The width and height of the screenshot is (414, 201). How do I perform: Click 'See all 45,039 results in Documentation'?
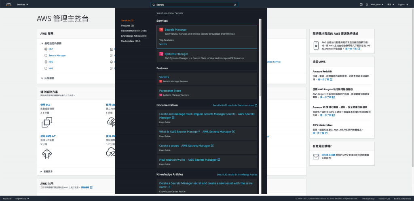point(235,105)
